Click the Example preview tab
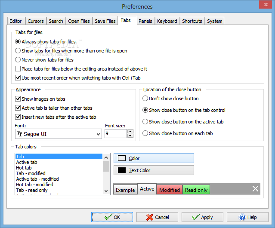This screenshot has width=275, height=228. 125,190
